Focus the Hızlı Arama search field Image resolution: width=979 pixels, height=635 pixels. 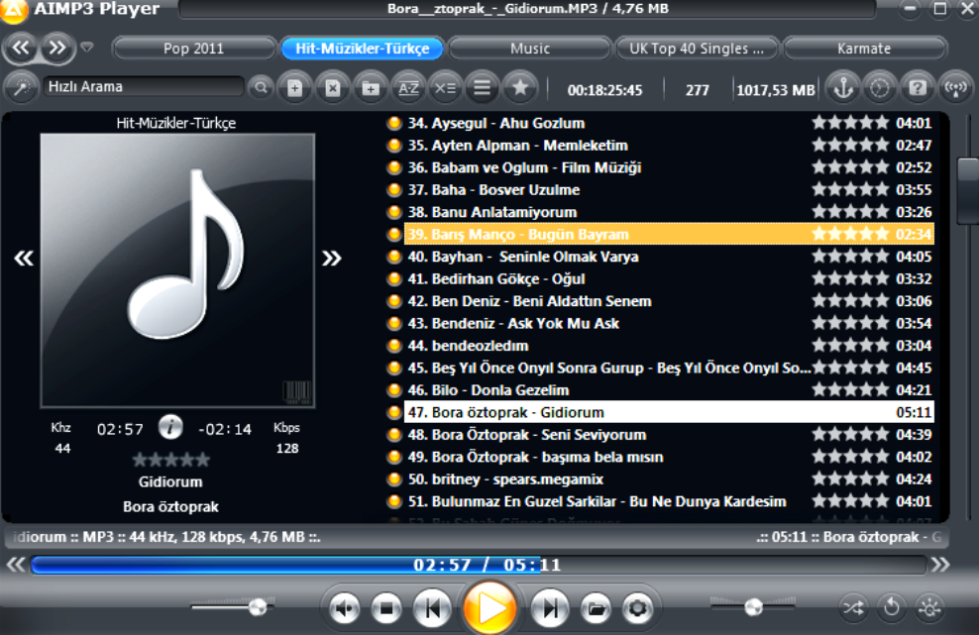(x=143, y=87)
